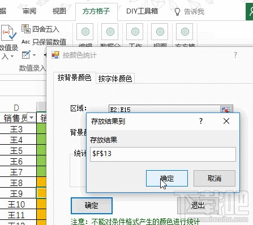Click 确定 in the 按颜色统计 dialog
Viewport: 253px width, 225px height.
point(92,206)
